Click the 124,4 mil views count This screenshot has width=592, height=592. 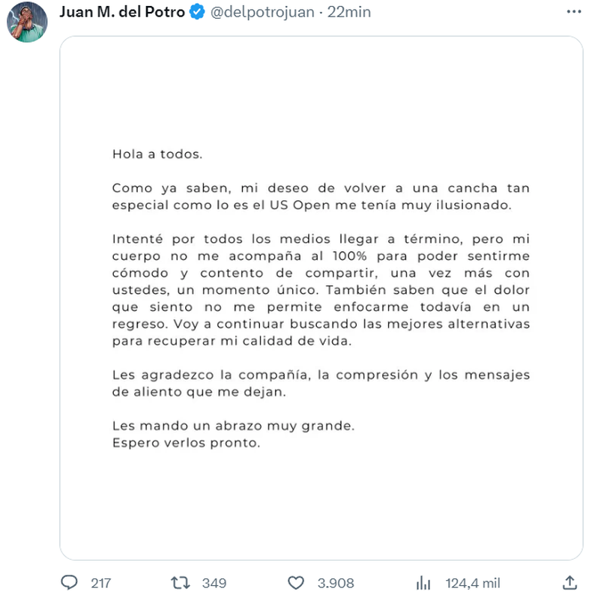pos(472,582)
